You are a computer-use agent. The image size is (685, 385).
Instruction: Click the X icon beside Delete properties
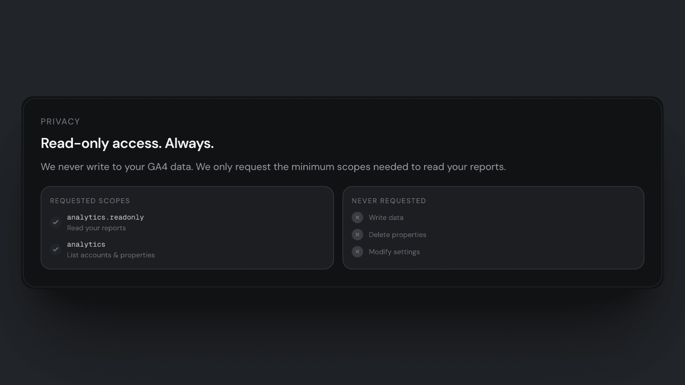[357, 235]
